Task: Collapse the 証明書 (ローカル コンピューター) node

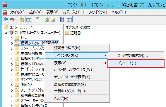Action: click(6, 33)
